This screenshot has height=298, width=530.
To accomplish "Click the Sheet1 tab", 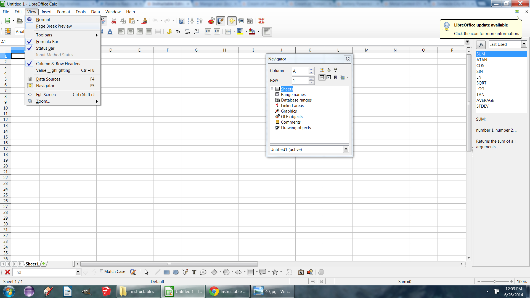I will [x=32, y=264].
